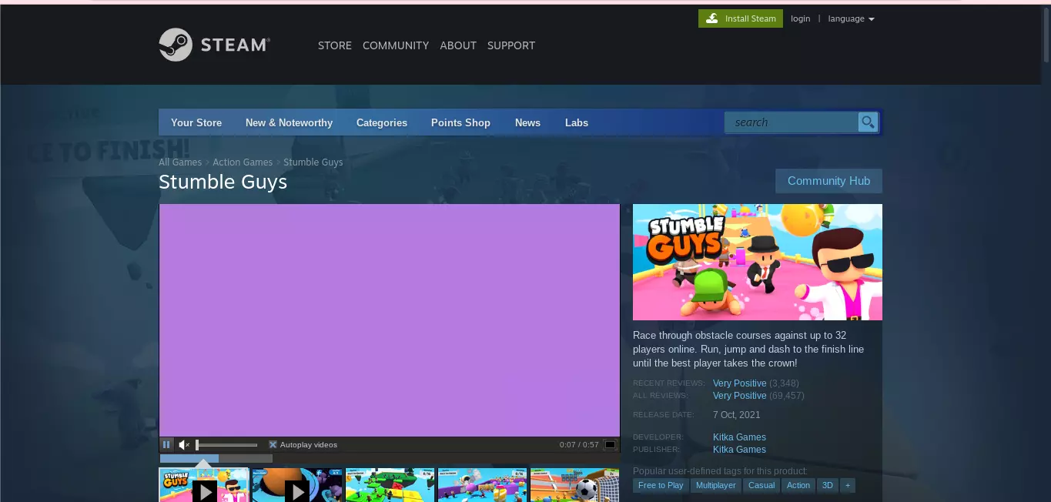
Task: Click the Install Steam button
Action: tap(741, 18)
